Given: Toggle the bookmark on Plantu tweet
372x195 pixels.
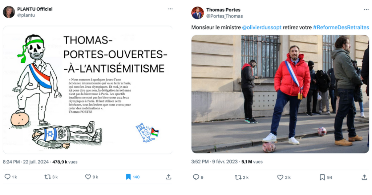Looking at the screenshot, I should [x=128, y=177].
